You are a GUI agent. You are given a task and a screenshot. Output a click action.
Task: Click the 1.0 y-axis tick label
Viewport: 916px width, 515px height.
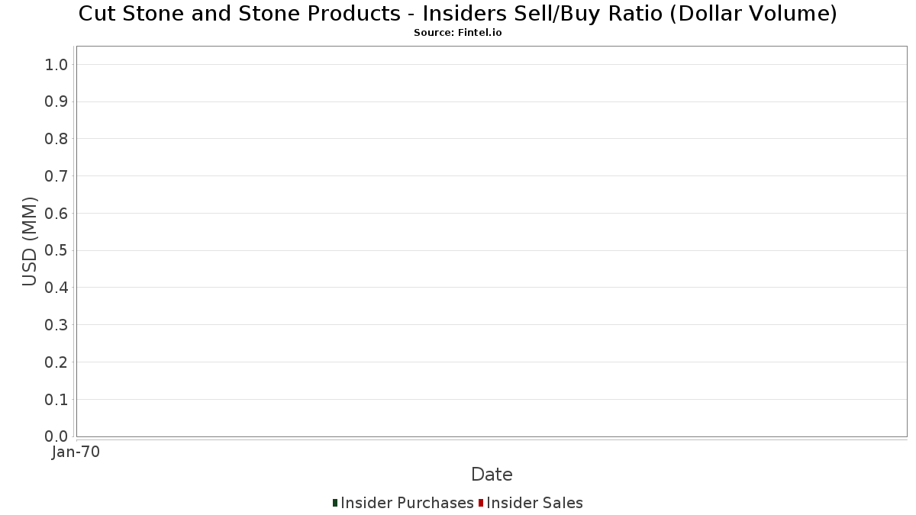[57, 65]
